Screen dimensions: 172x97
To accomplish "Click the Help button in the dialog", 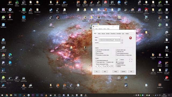I will pos(116,72).
